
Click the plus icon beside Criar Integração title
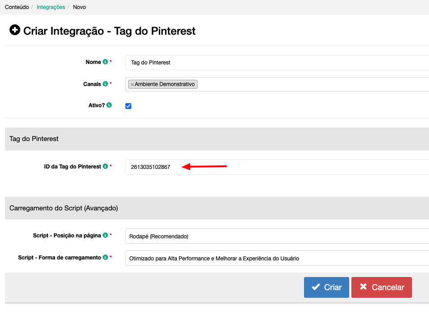point(15,30)
